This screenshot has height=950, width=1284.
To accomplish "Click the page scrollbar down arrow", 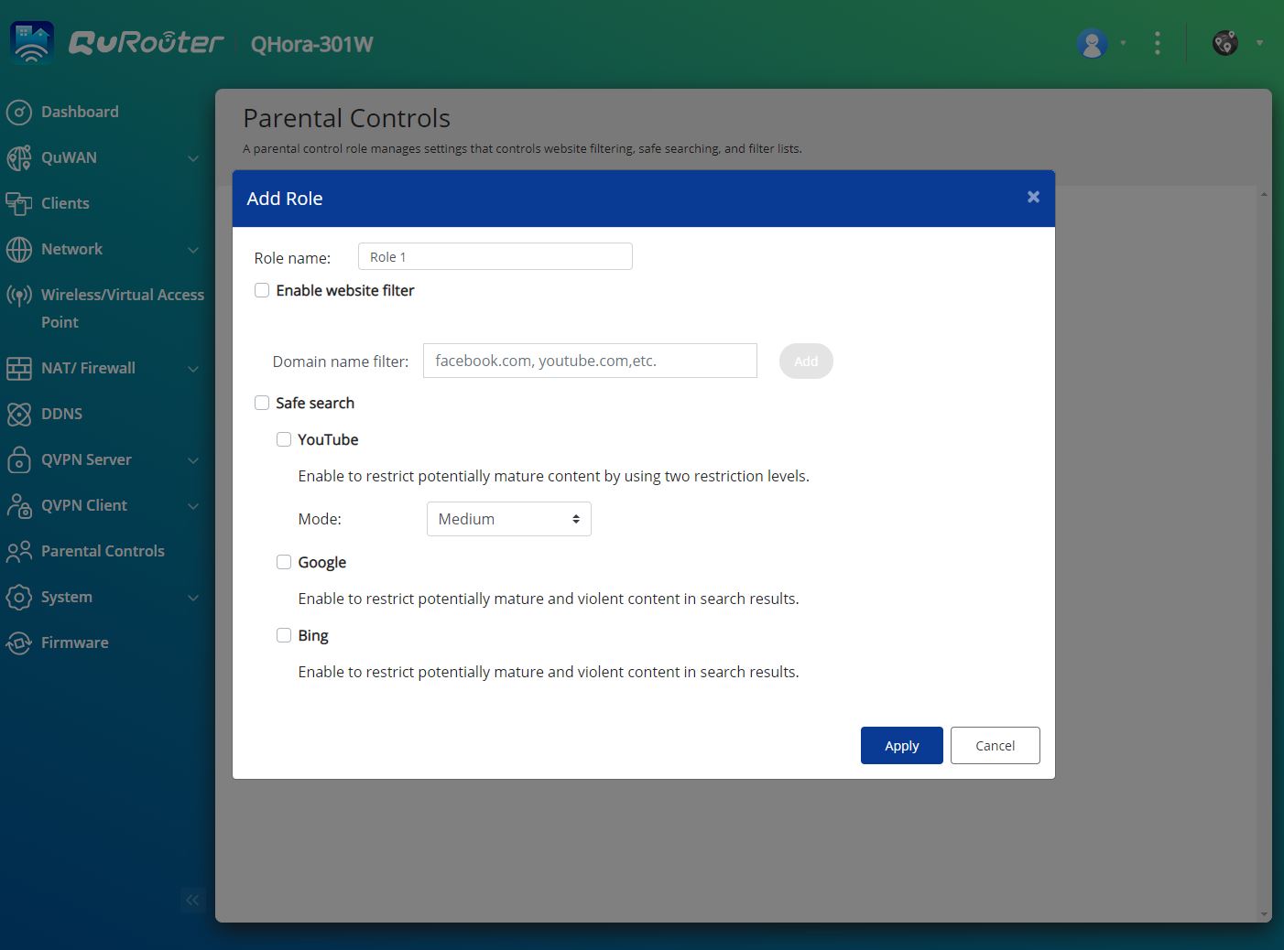I will [1264, 913].
